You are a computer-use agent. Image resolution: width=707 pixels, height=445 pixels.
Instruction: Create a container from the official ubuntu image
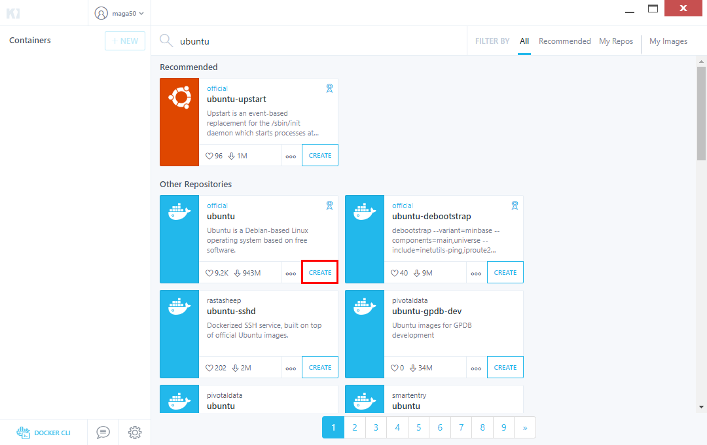coord(319,272)
